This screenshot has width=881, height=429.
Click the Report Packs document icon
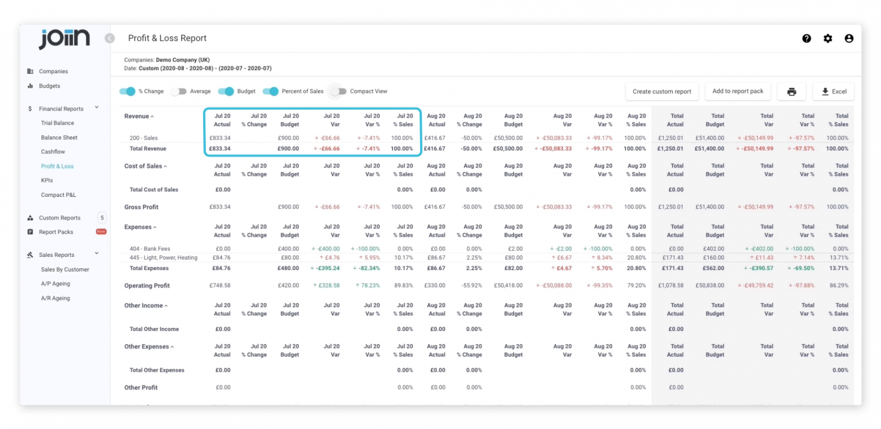30,232
